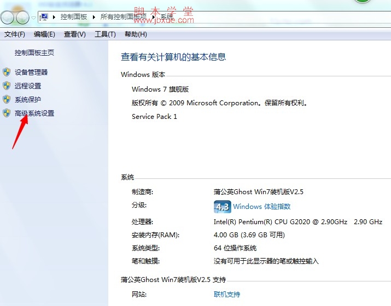Open the recent pages dropdown arrow
The width and height of the screenshot is (391, 306).
tap(33, 17)
